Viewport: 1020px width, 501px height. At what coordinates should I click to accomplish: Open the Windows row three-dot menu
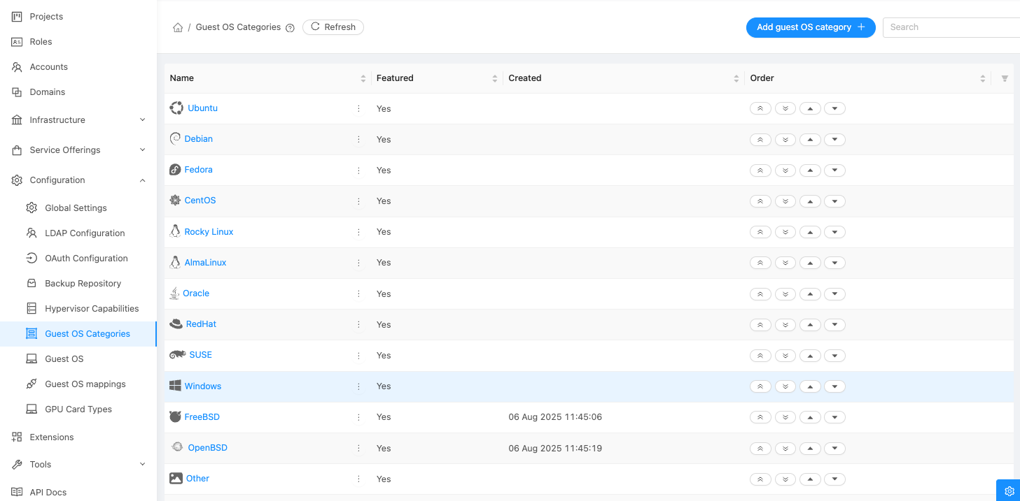pyautogui.click(x=358, y=386)
